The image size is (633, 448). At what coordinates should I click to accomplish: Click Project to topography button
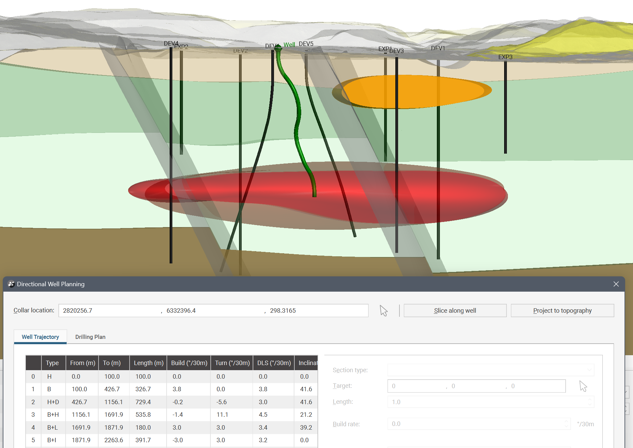click(562, 311)
